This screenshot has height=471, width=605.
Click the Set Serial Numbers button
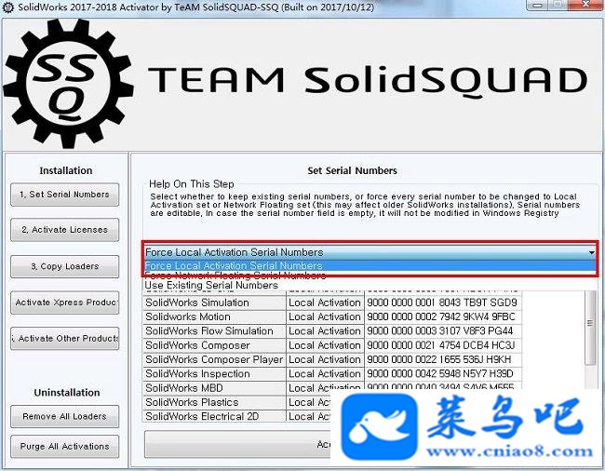point(64,195)
